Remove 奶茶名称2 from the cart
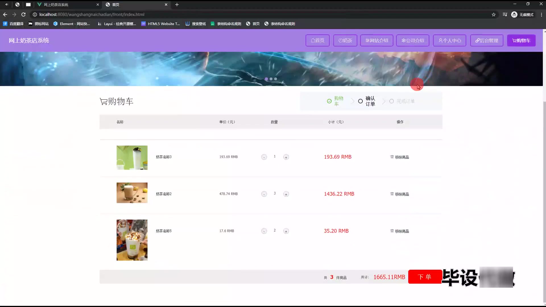Image resolution: width=546 pixels, height=307 pixels. [x=400, y=194]
